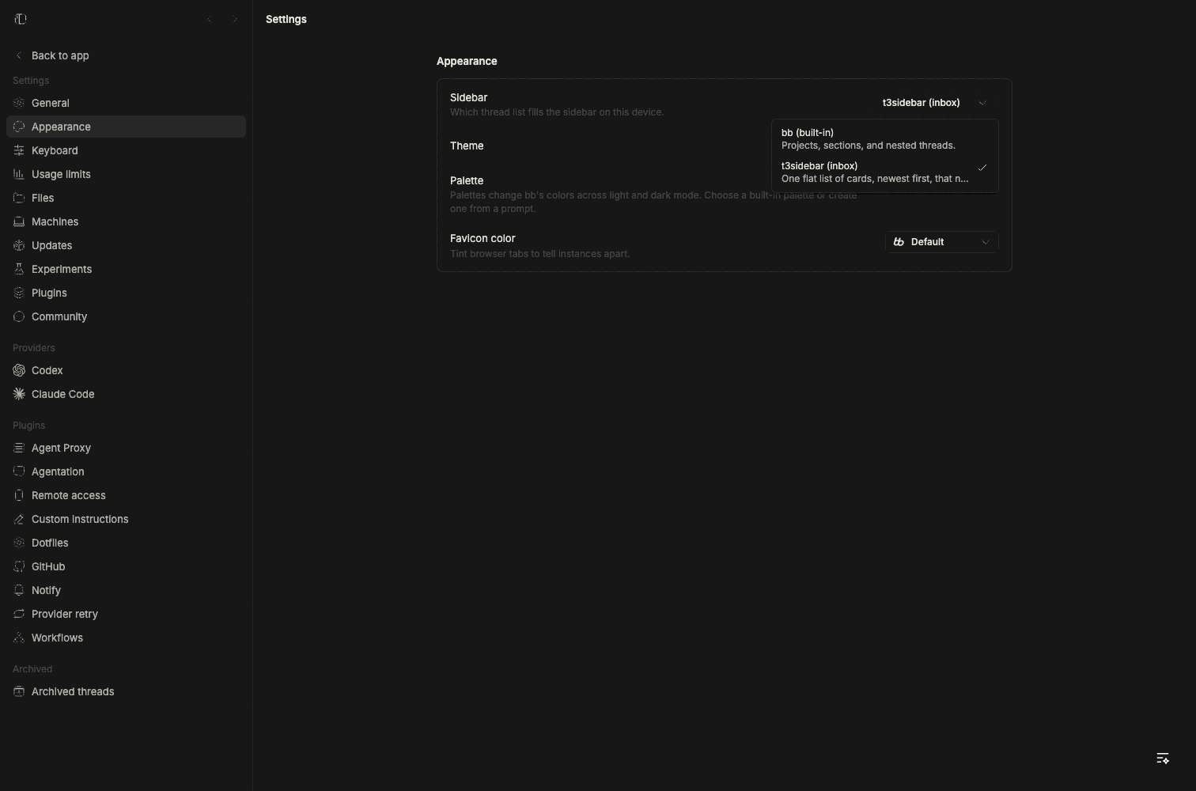
Task: Navigate back with the left arrow
Action: 210,19
